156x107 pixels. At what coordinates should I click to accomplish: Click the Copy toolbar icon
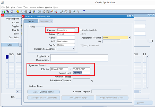(44, 12)
